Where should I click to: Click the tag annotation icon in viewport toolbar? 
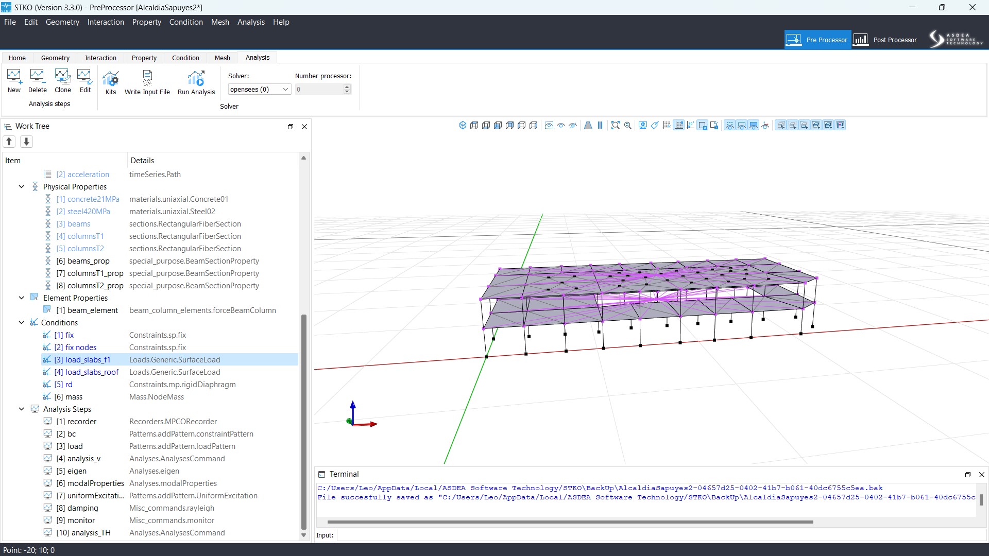coord(655,125)
